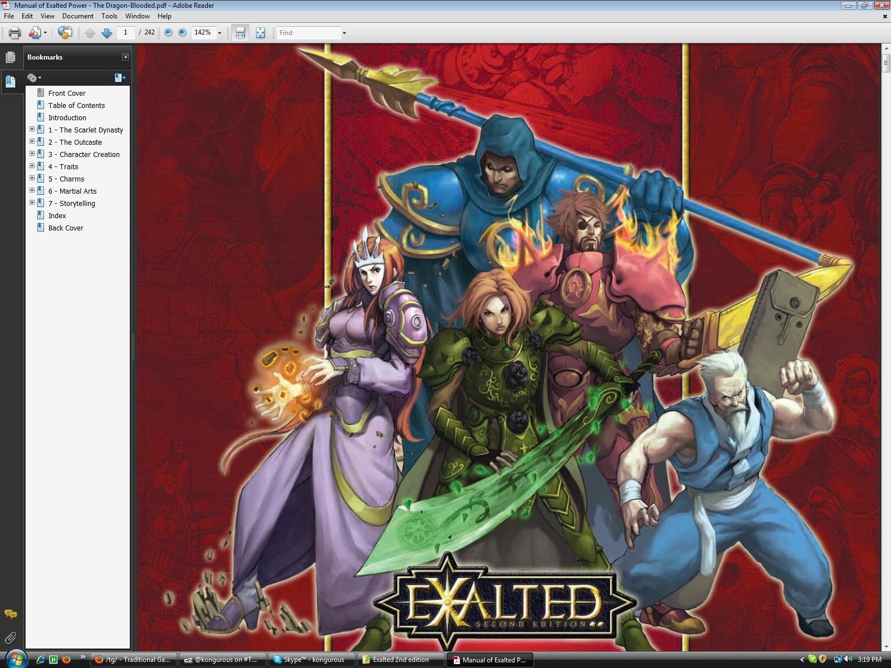Screen dimensions: 891x668
Task: Expand '3 - Character Creation' bookmark
Action: coord(32,154)
